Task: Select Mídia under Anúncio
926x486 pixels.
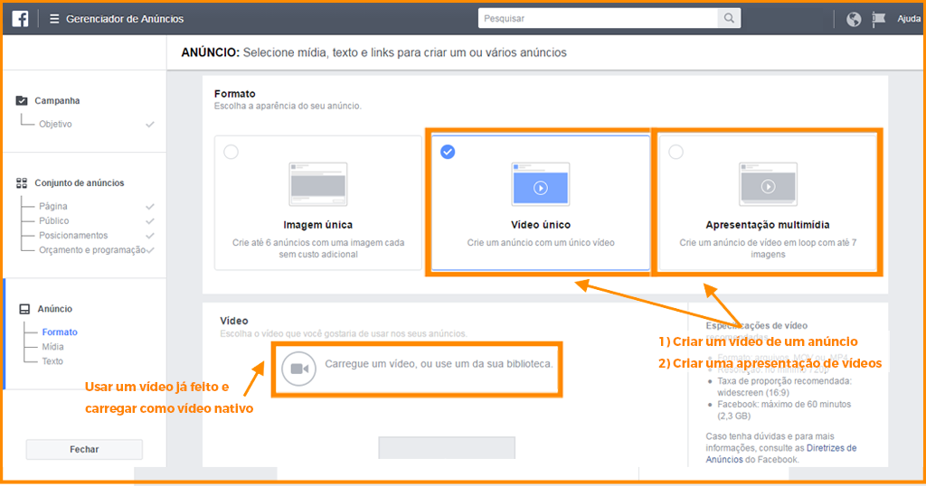Action: click(53, 347)
